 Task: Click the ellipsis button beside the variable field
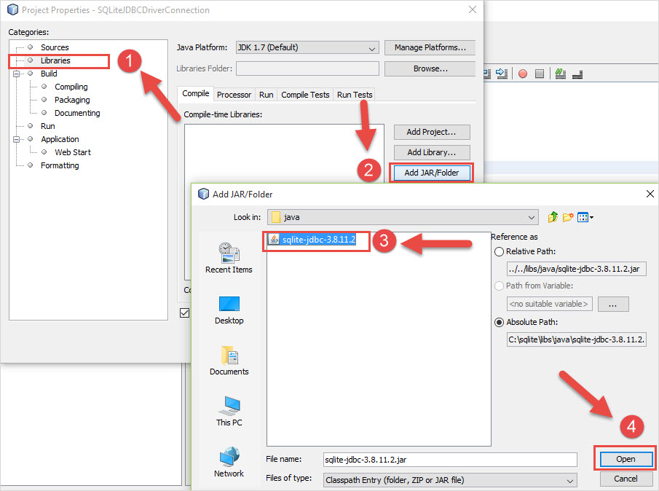coord(613,304)
